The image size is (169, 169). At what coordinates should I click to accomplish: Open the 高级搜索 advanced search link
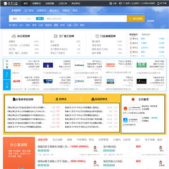point(150,21)
